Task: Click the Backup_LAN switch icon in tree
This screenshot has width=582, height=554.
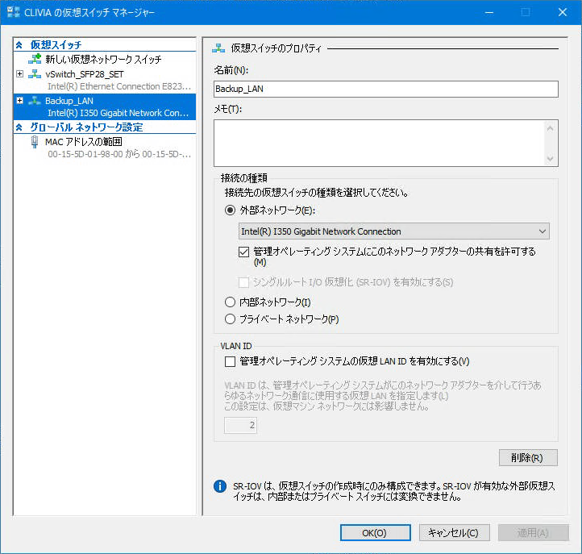Action: tap(35, 101)
